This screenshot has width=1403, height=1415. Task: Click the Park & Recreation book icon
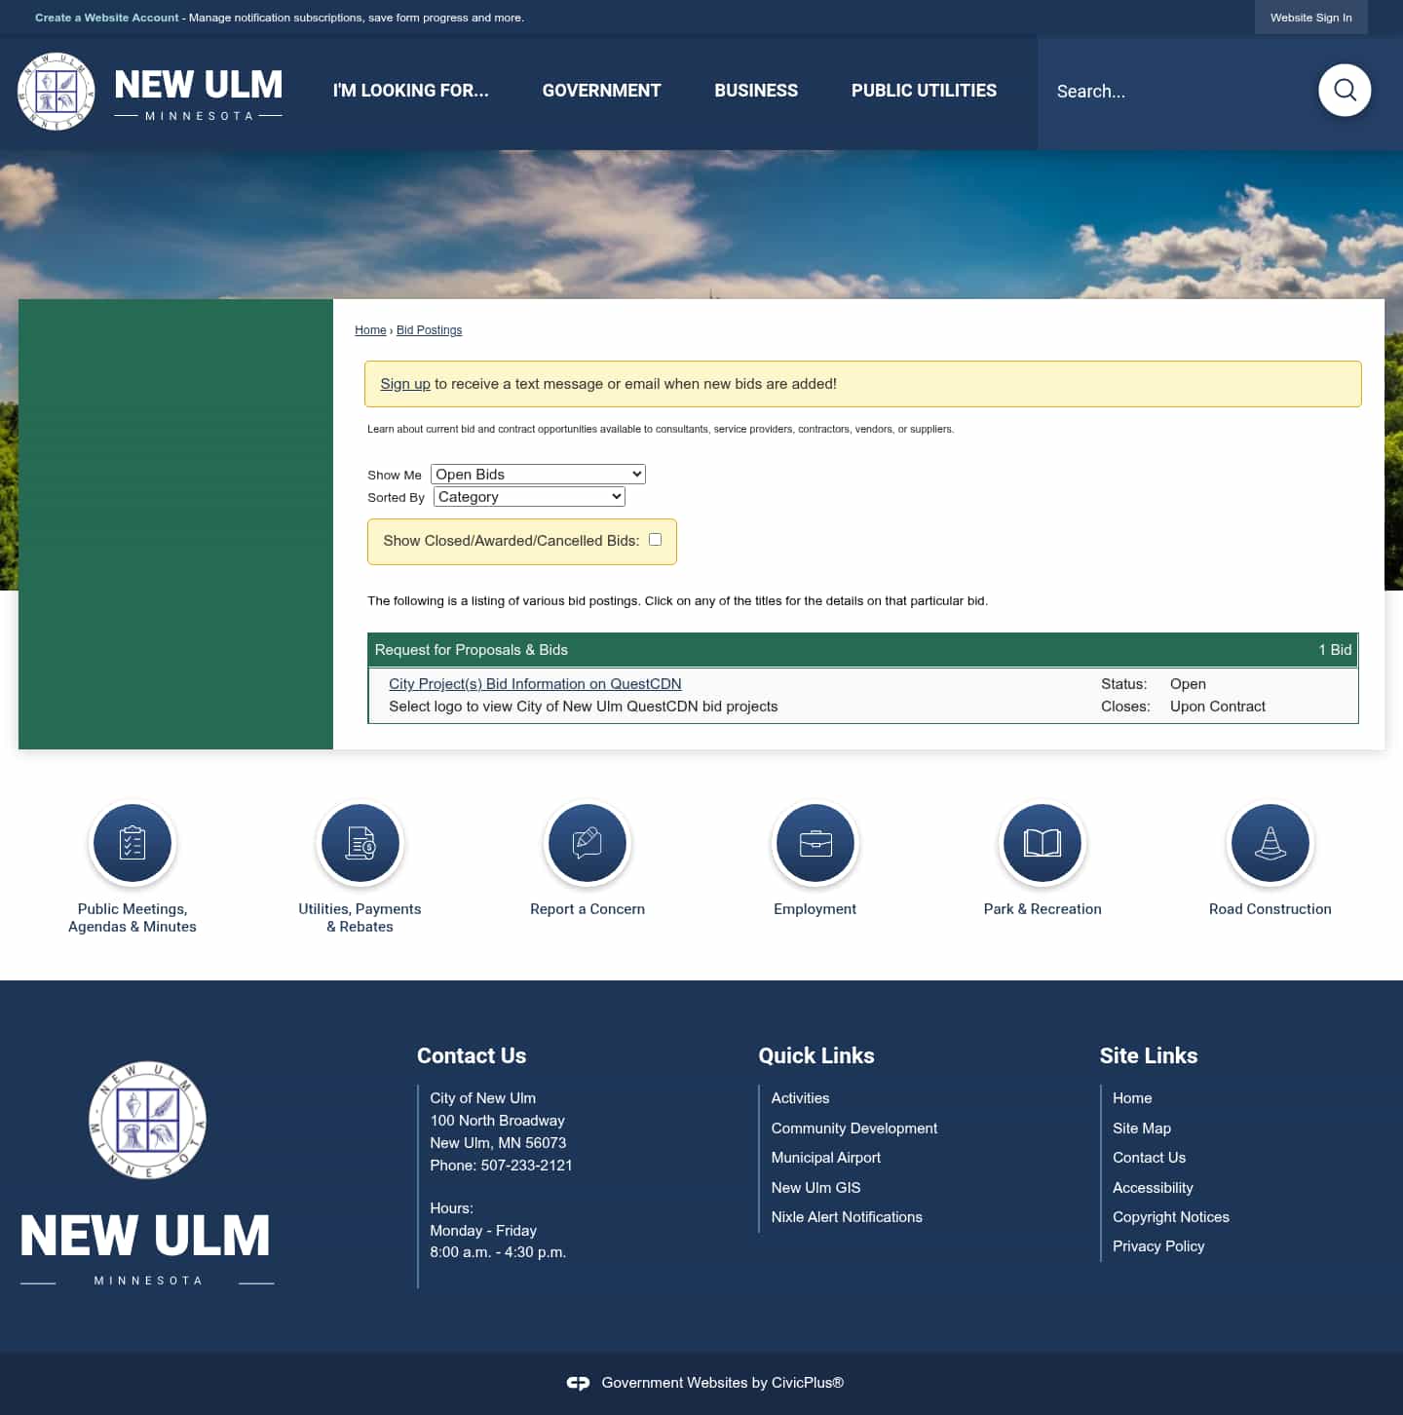tap(1043, 843)
